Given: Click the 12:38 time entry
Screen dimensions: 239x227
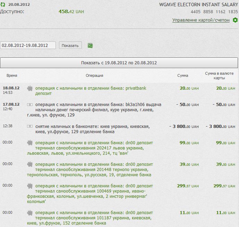Looking at the screenshot, I should click(x=8, y=126).
